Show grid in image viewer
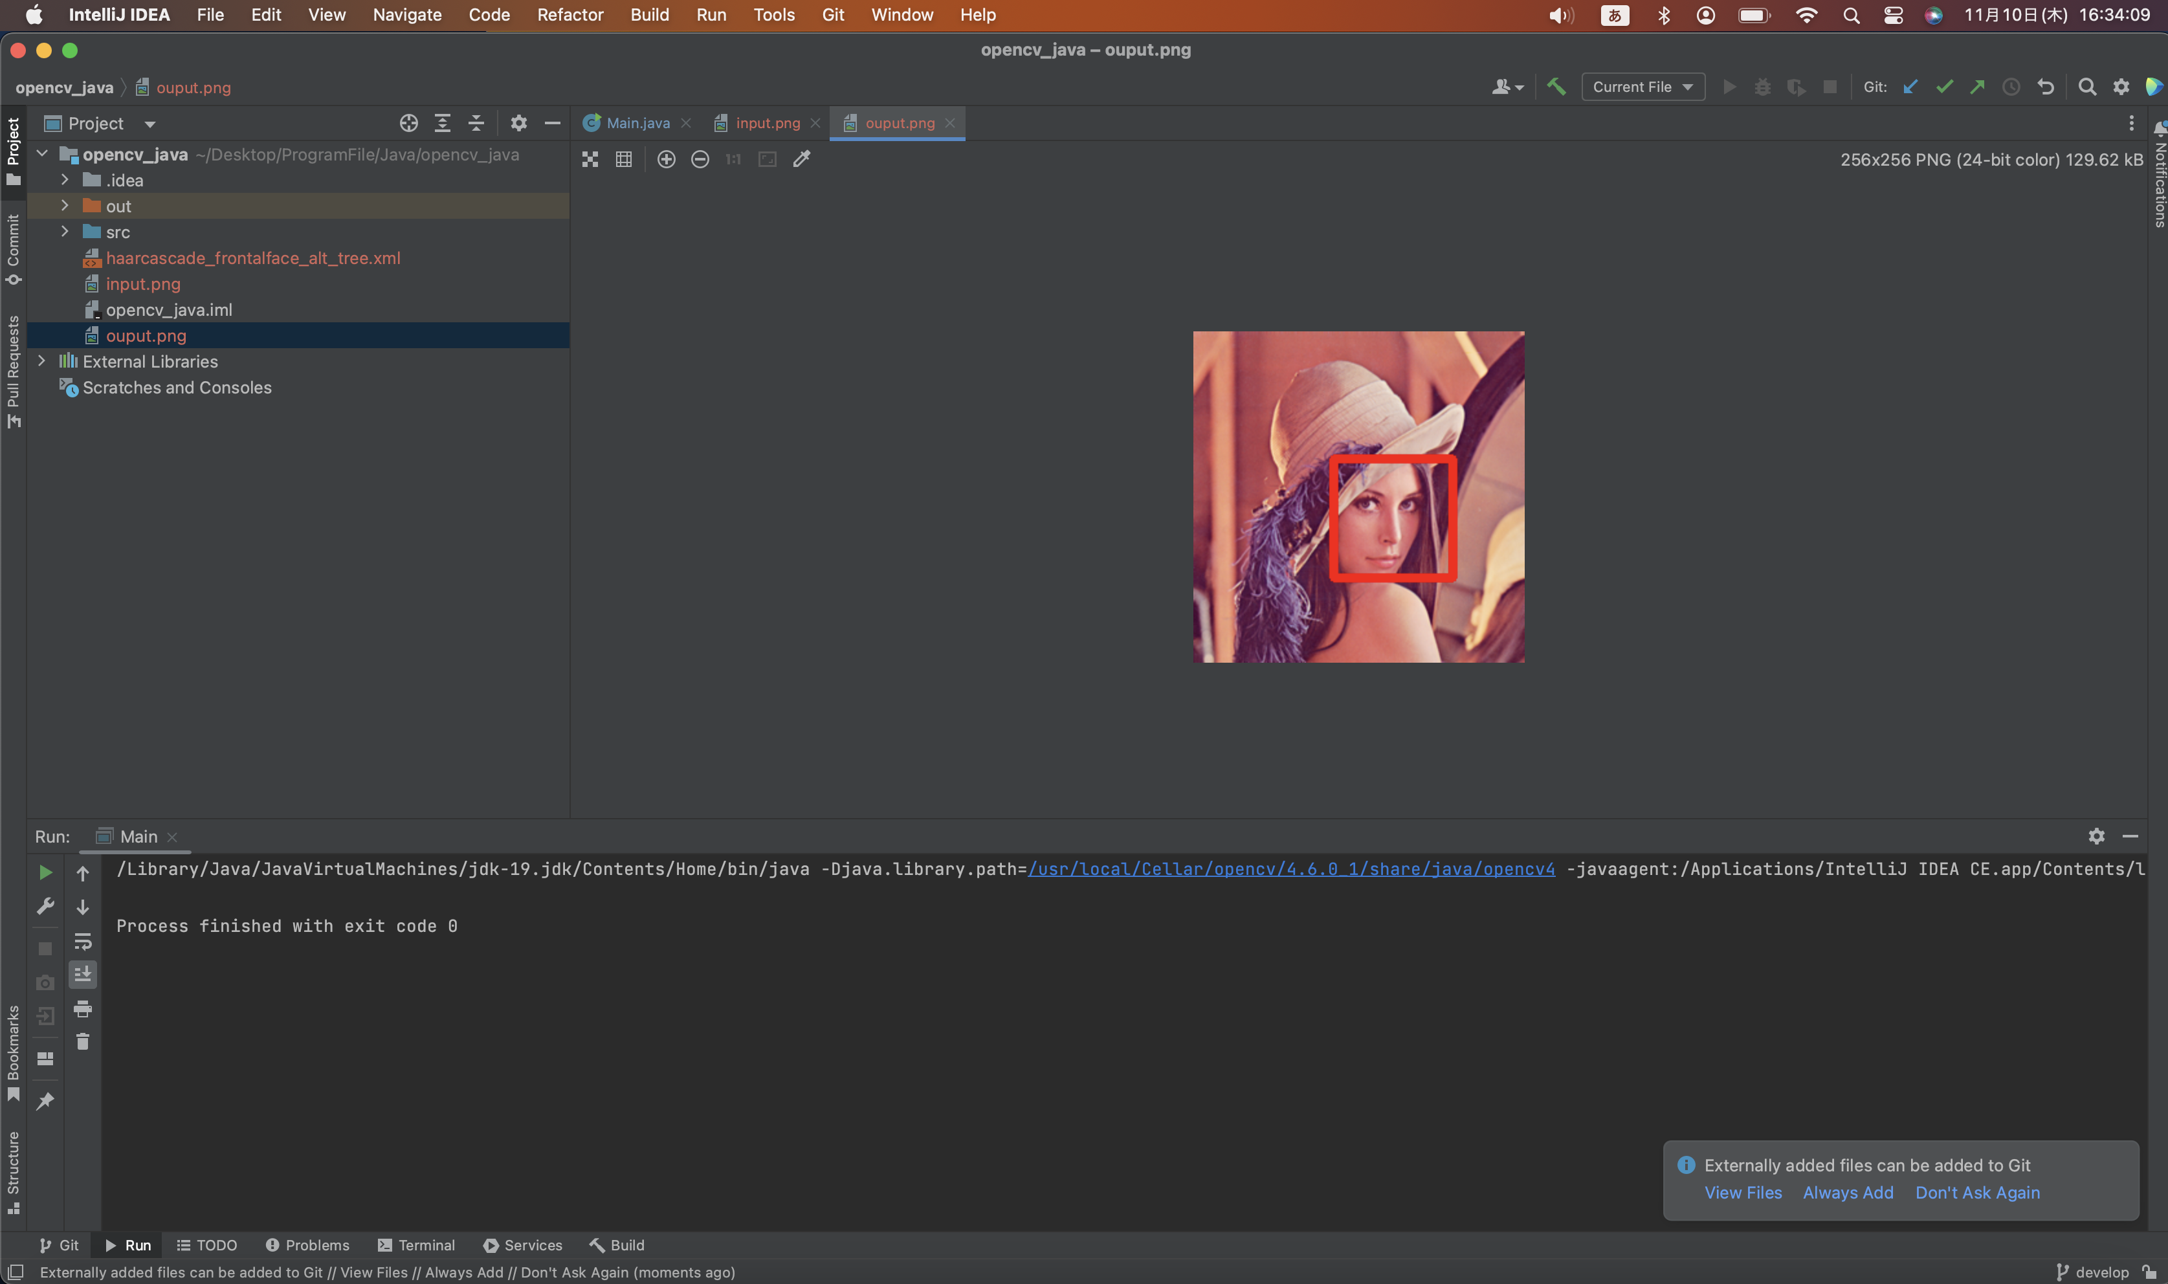Viewport: 2168px width, 1284px height. click(624, 159)
